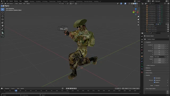Toggle X-ray in viewport header
The image size is (170, 96).
tap(129, 3)
